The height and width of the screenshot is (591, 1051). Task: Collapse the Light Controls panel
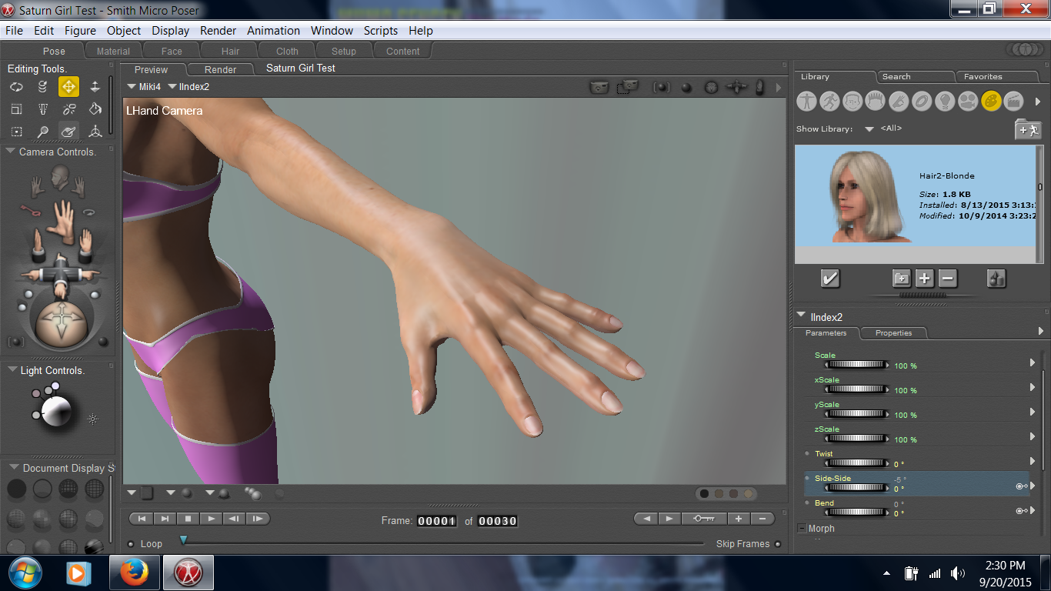12,370
